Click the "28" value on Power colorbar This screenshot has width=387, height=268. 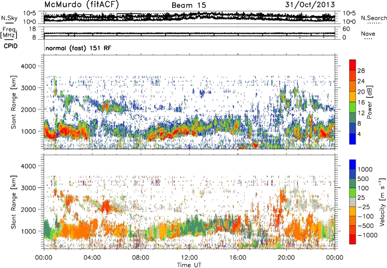[361, 71]
